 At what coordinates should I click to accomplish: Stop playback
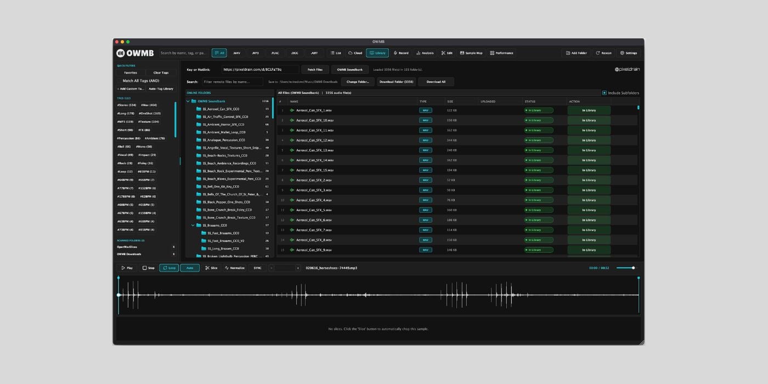point(149,268)
